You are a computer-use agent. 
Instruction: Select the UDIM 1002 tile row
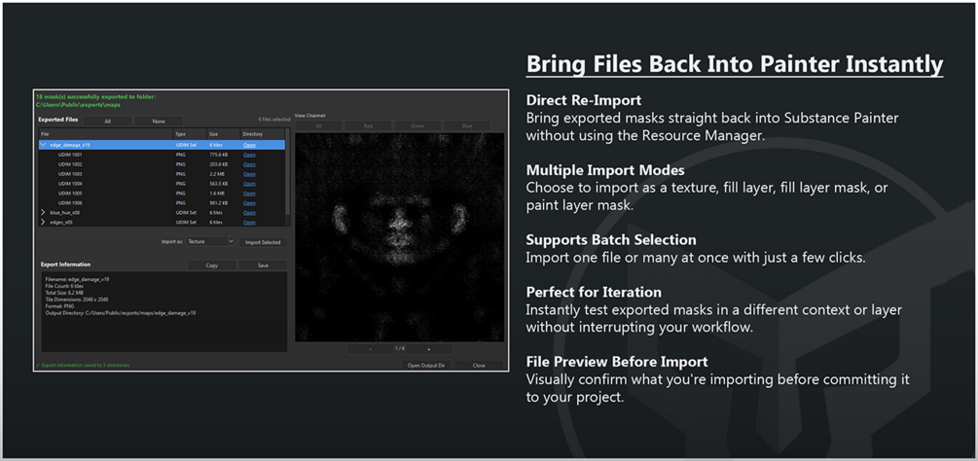coord(162,164)
